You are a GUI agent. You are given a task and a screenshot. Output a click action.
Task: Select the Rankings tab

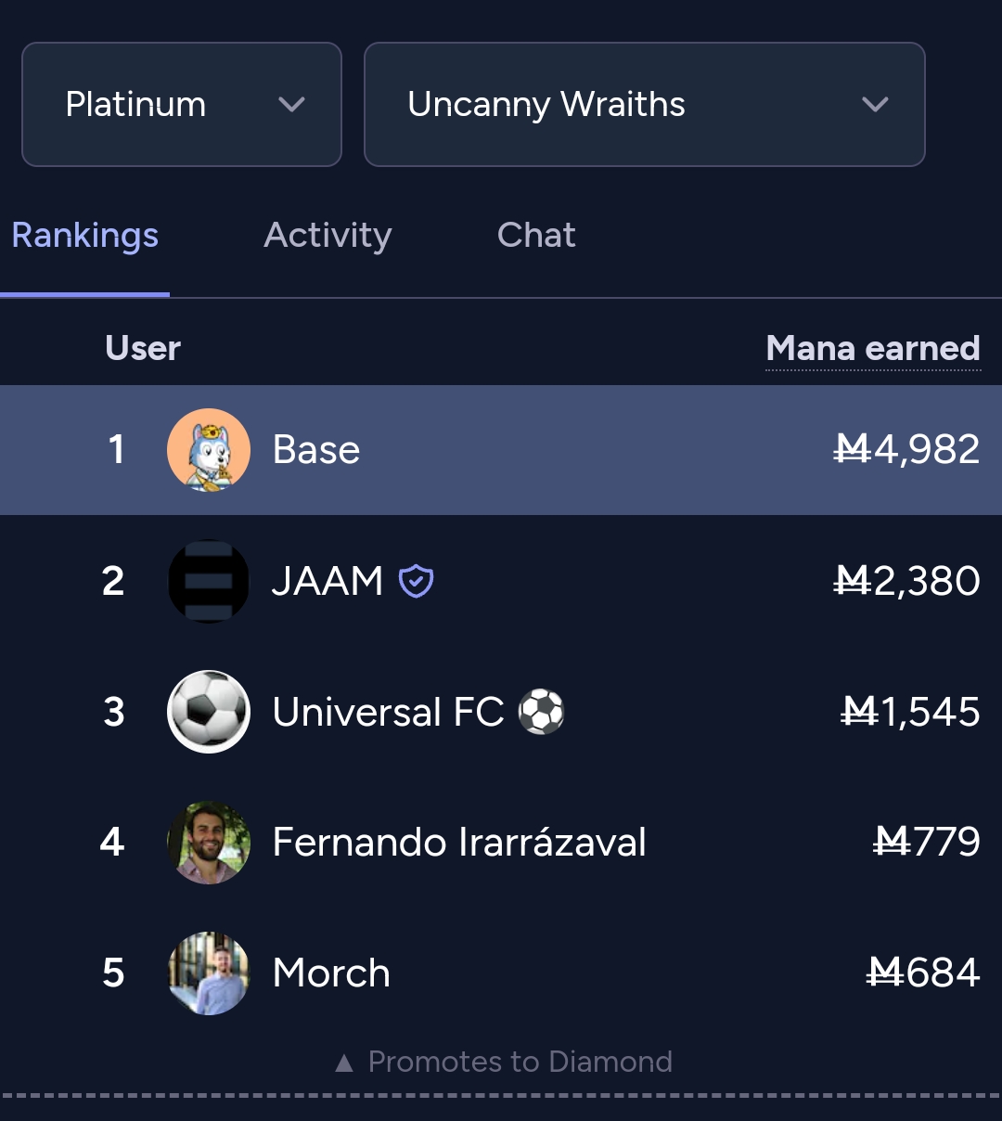click(85, 236)
